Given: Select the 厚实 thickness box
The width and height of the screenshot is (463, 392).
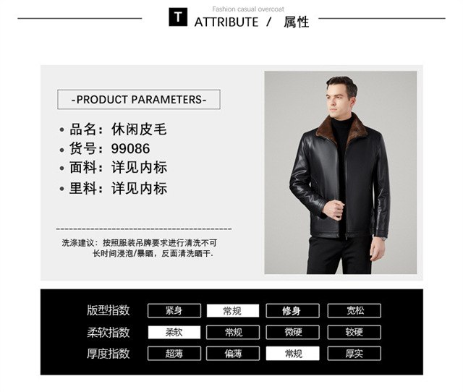Looking at the screenshot, I should (x=354, y=354).
